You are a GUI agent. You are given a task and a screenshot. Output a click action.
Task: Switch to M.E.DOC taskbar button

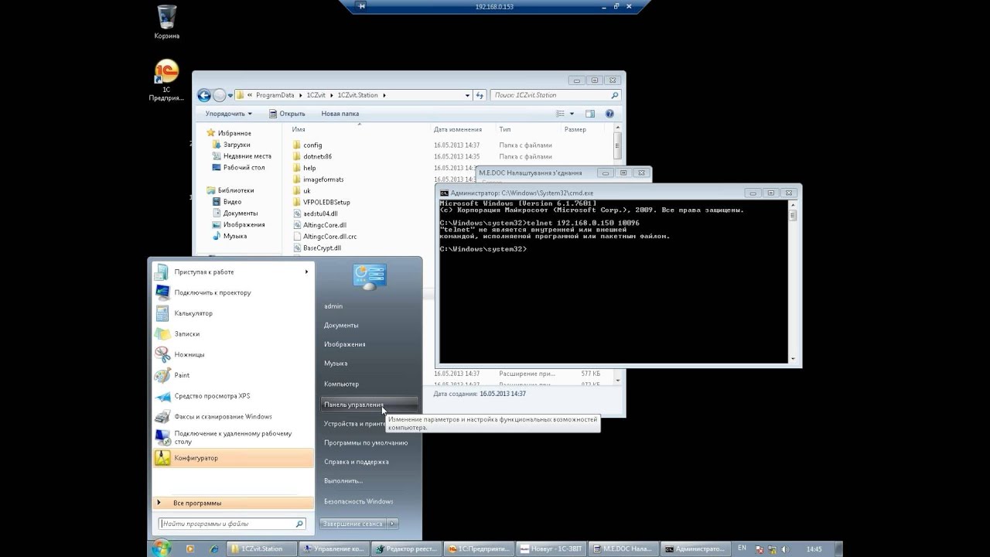623,549
